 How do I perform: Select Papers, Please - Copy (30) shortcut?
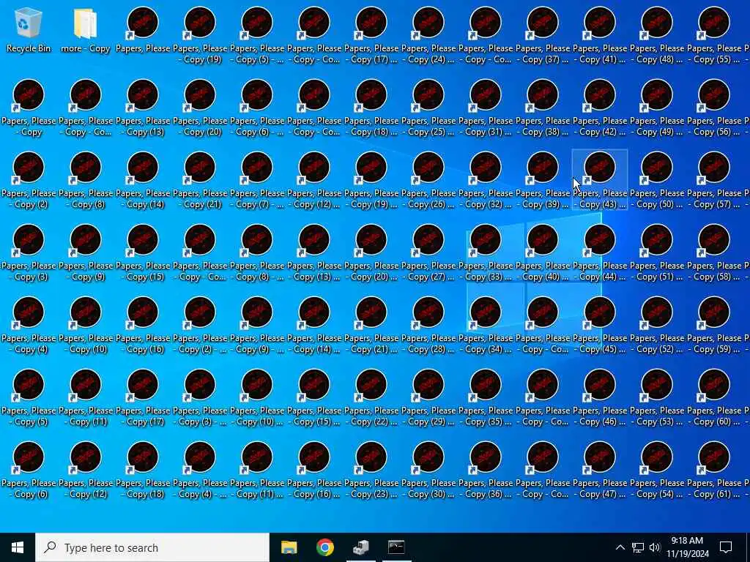coord(428,471)
